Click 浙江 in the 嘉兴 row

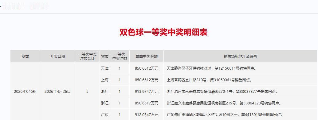tap(105, 103)
